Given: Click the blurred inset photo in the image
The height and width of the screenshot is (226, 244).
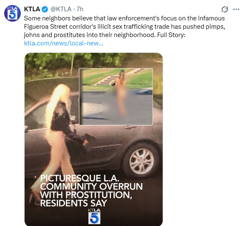Looking at the screenshot, I should pos(116,97).
